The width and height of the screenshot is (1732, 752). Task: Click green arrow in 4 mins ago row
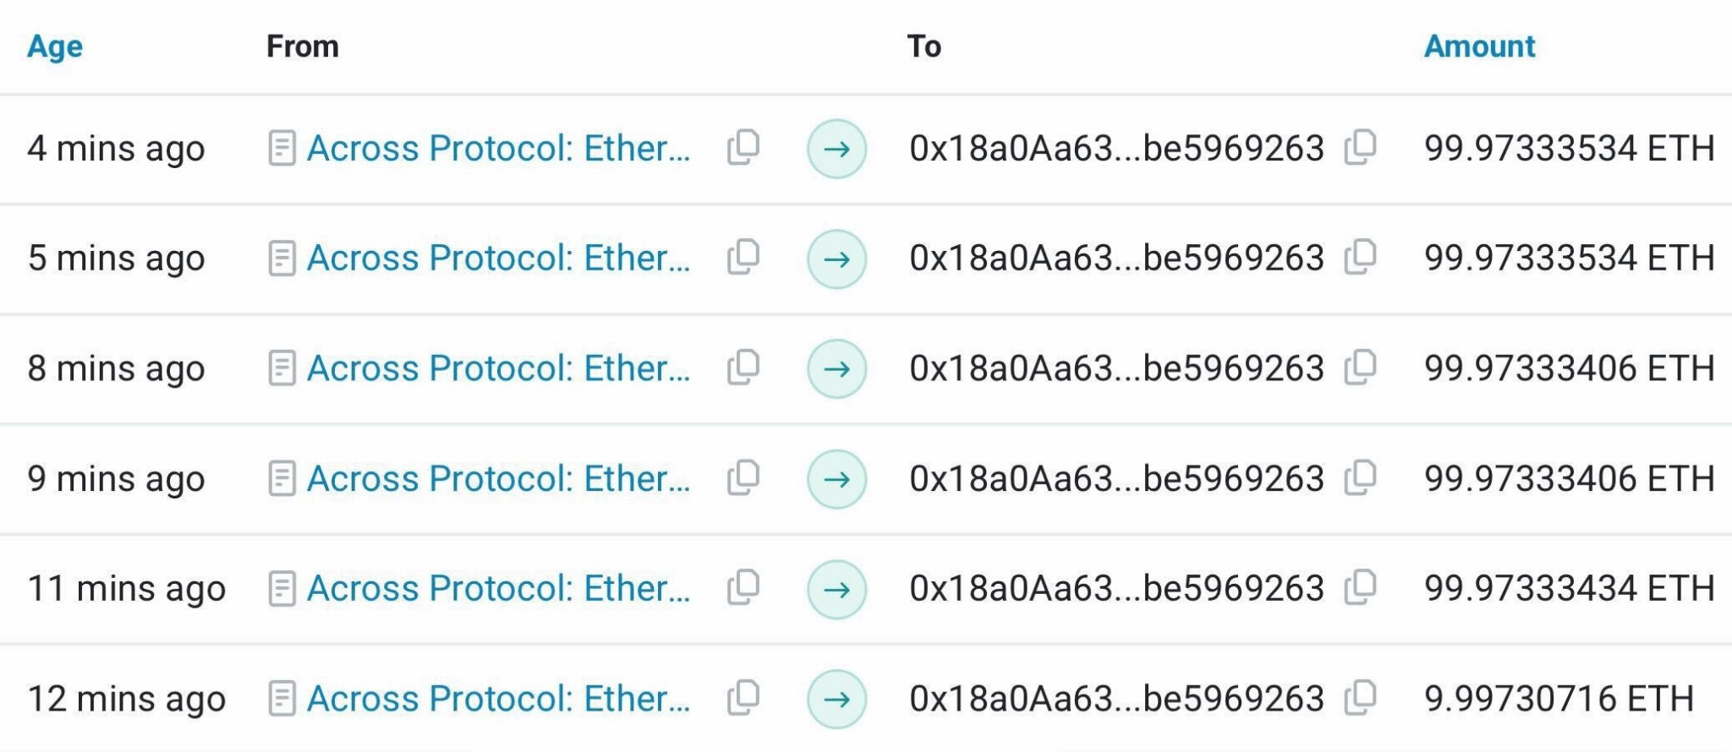tap(836, 149)
